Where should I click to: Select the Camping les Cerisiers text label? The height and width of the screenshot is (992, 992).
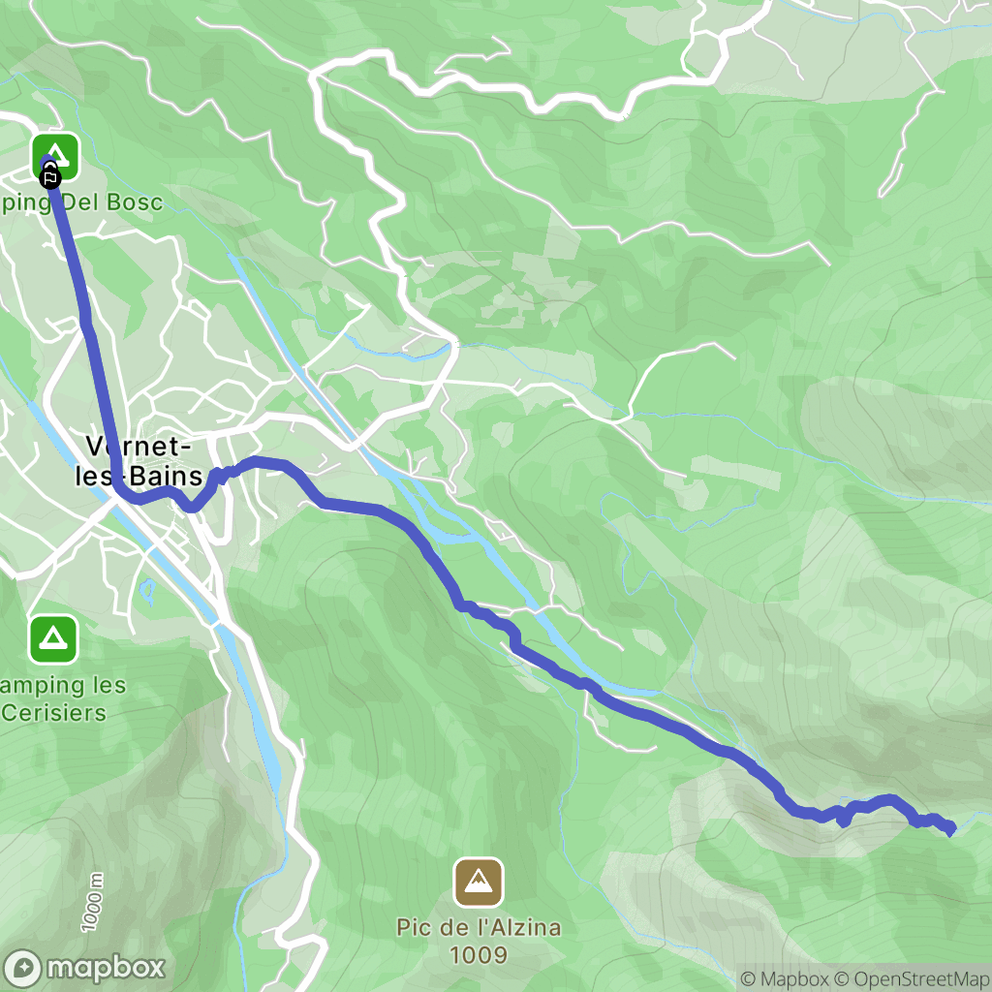pyautogui.click(x=63, y=699)
